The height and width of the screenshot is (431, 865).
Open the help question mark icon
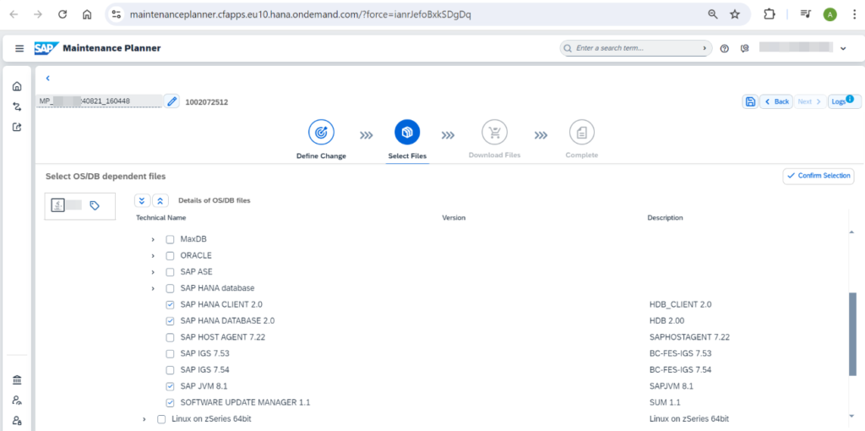724,48
